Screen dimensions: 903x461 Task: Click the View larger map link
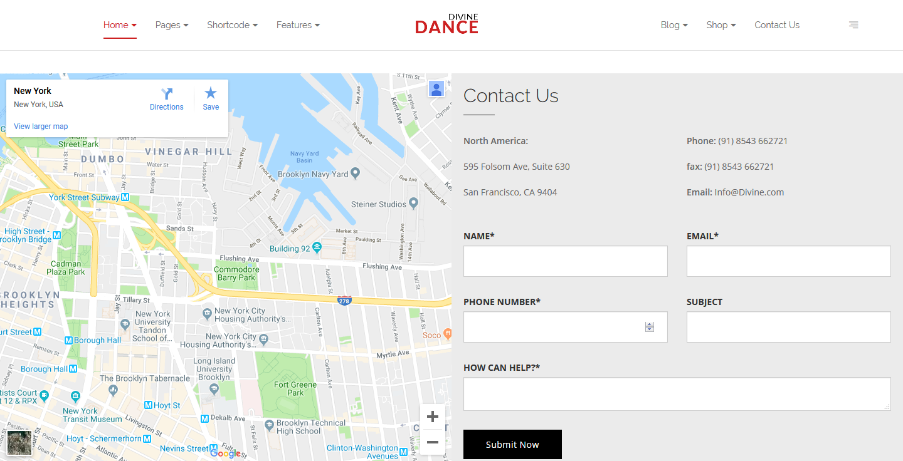[x=41, y=127]
